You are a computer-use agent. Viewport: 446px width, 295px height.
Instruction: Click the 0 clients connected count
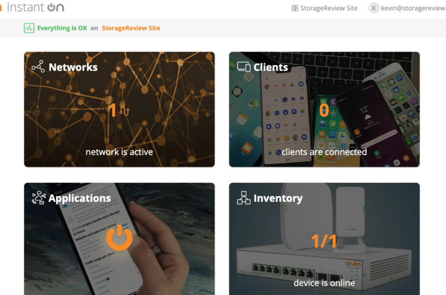[x=324, y=110]
